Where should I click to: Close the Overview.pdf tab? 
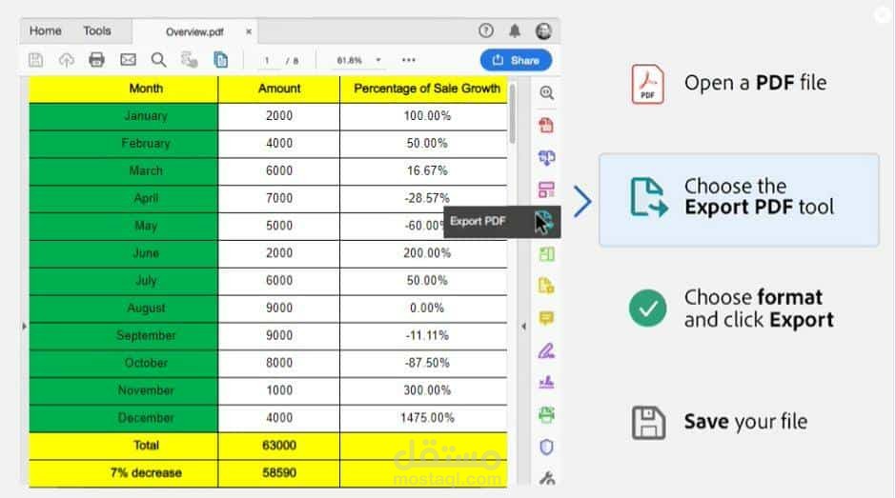(249, 31)
